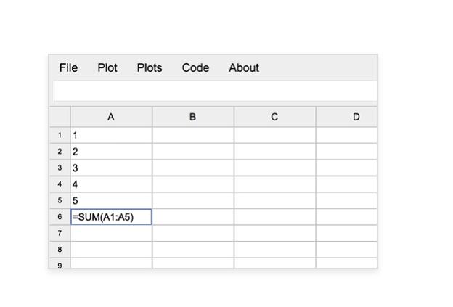Select the row 6 header
The image size is (453, 307).
click(60, 216)
